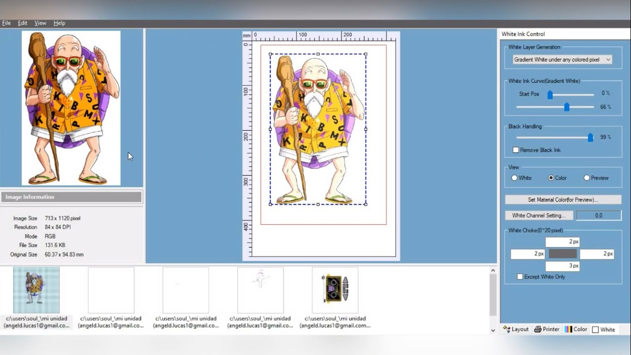Viewport: 631px width, 355px height.
Task: Select the White view radio button
Action: 514,178
